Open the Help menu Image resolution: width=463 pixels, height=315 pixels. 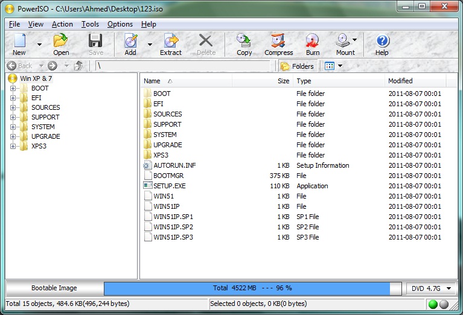click(148, 24)
